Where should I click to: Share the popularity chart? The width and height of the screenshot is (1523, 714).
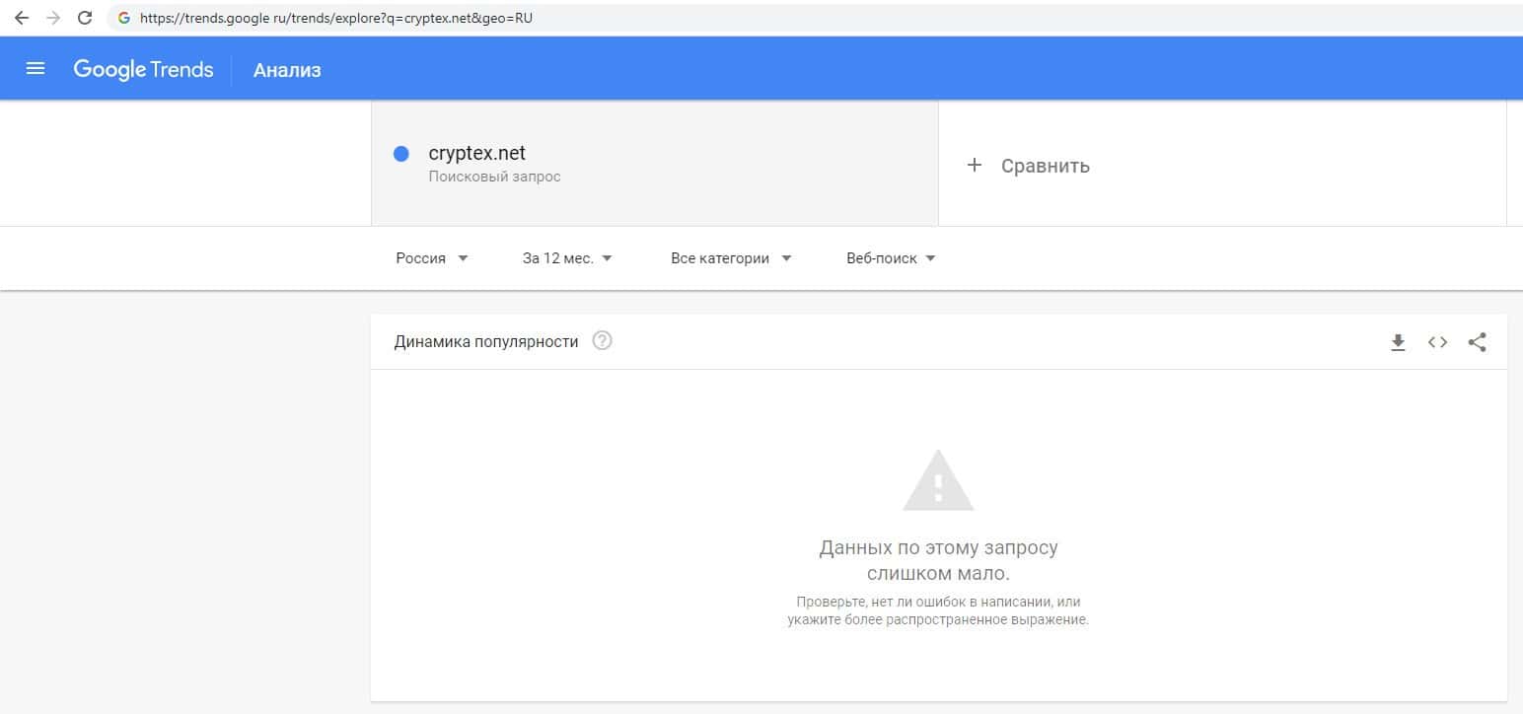pyautogui.click(x=1477, y=342)
